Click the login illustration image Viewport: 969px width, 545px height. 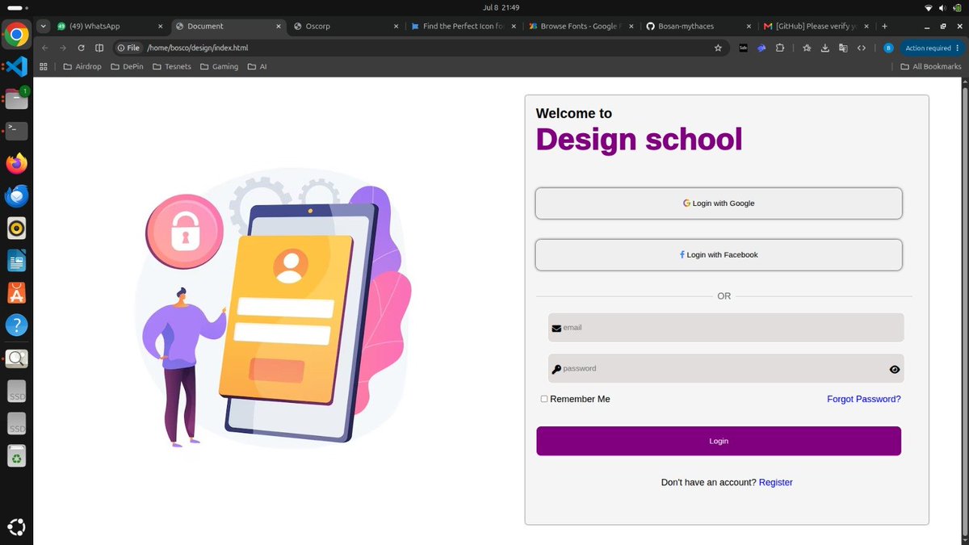click(x=275, y=307)
